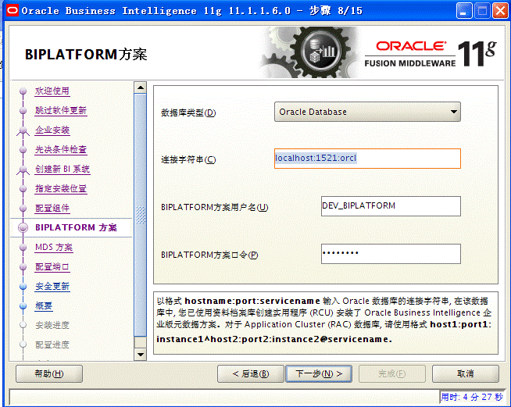Click the Oracle icon in title bar
The height and width of the screenshot is (407, 511).
pos(13,10)
